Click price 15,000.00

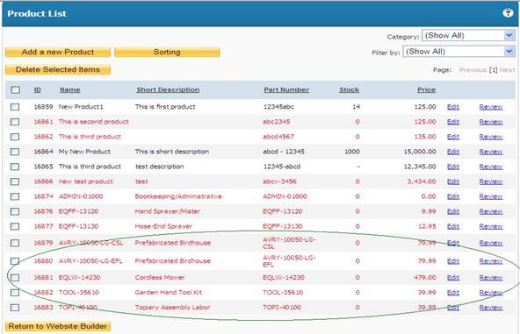pos(420,152)
